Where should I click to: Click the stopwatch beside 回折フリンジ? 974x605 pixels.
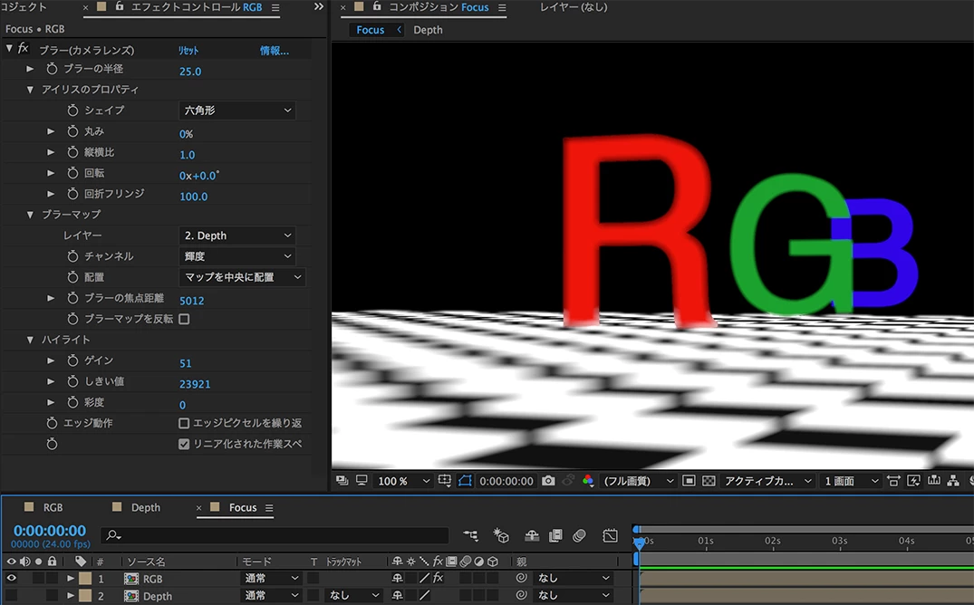tap(72, 194)
